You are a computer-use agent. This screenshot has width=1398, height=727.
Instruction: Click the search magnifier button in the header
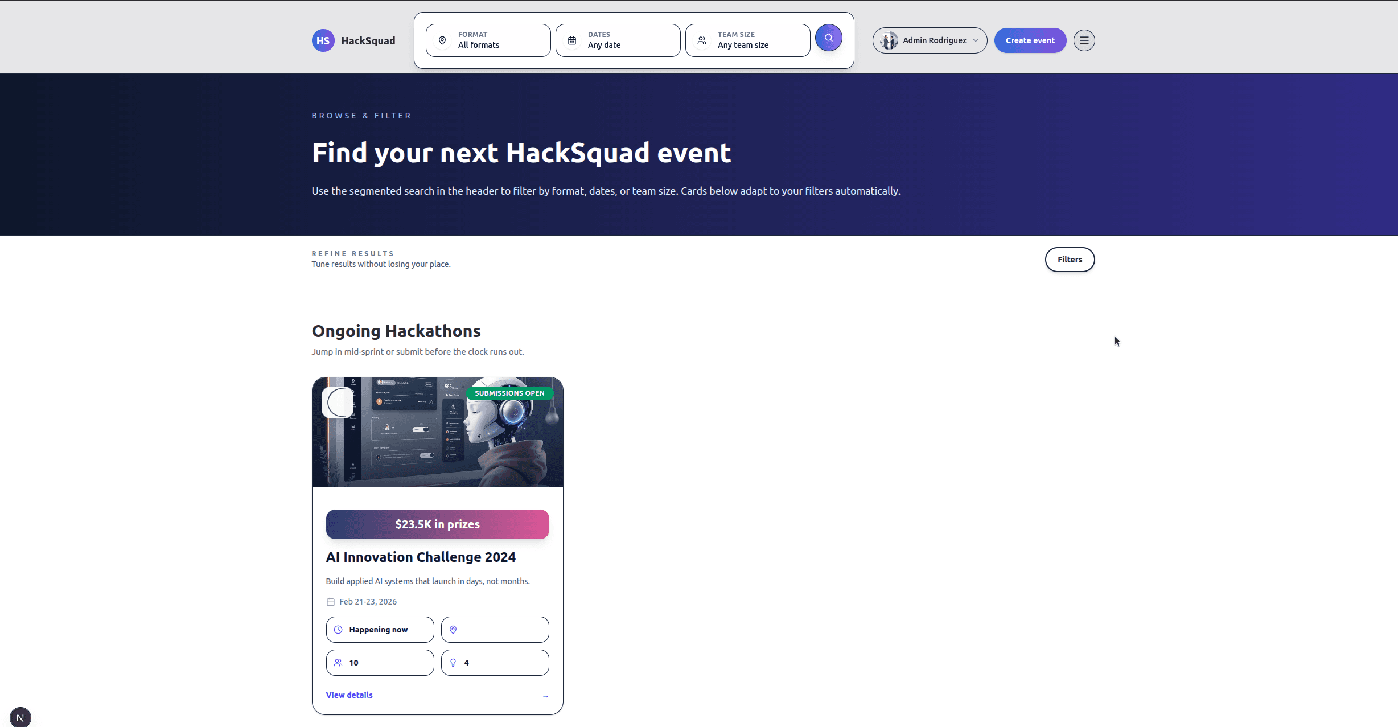tap(828, 38)
